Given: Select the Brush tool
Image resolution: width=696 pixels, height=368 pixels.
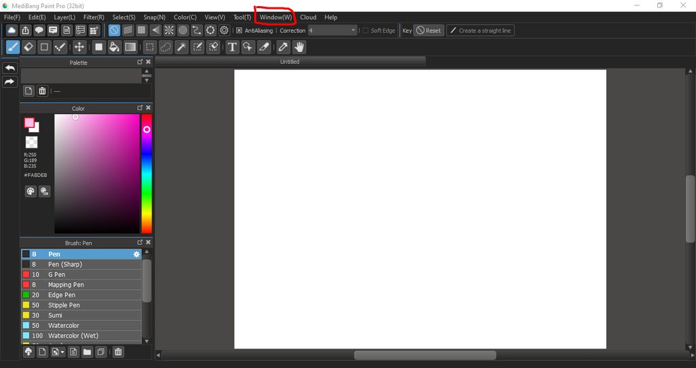Looking at the screenshot, I should click(13, 47).
